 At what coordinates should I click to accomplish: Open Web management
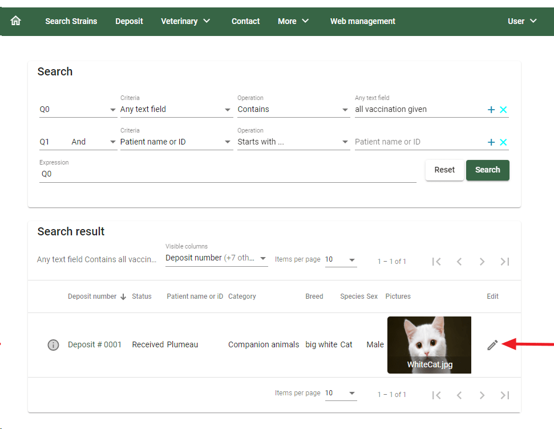click(x=362, y=21)
